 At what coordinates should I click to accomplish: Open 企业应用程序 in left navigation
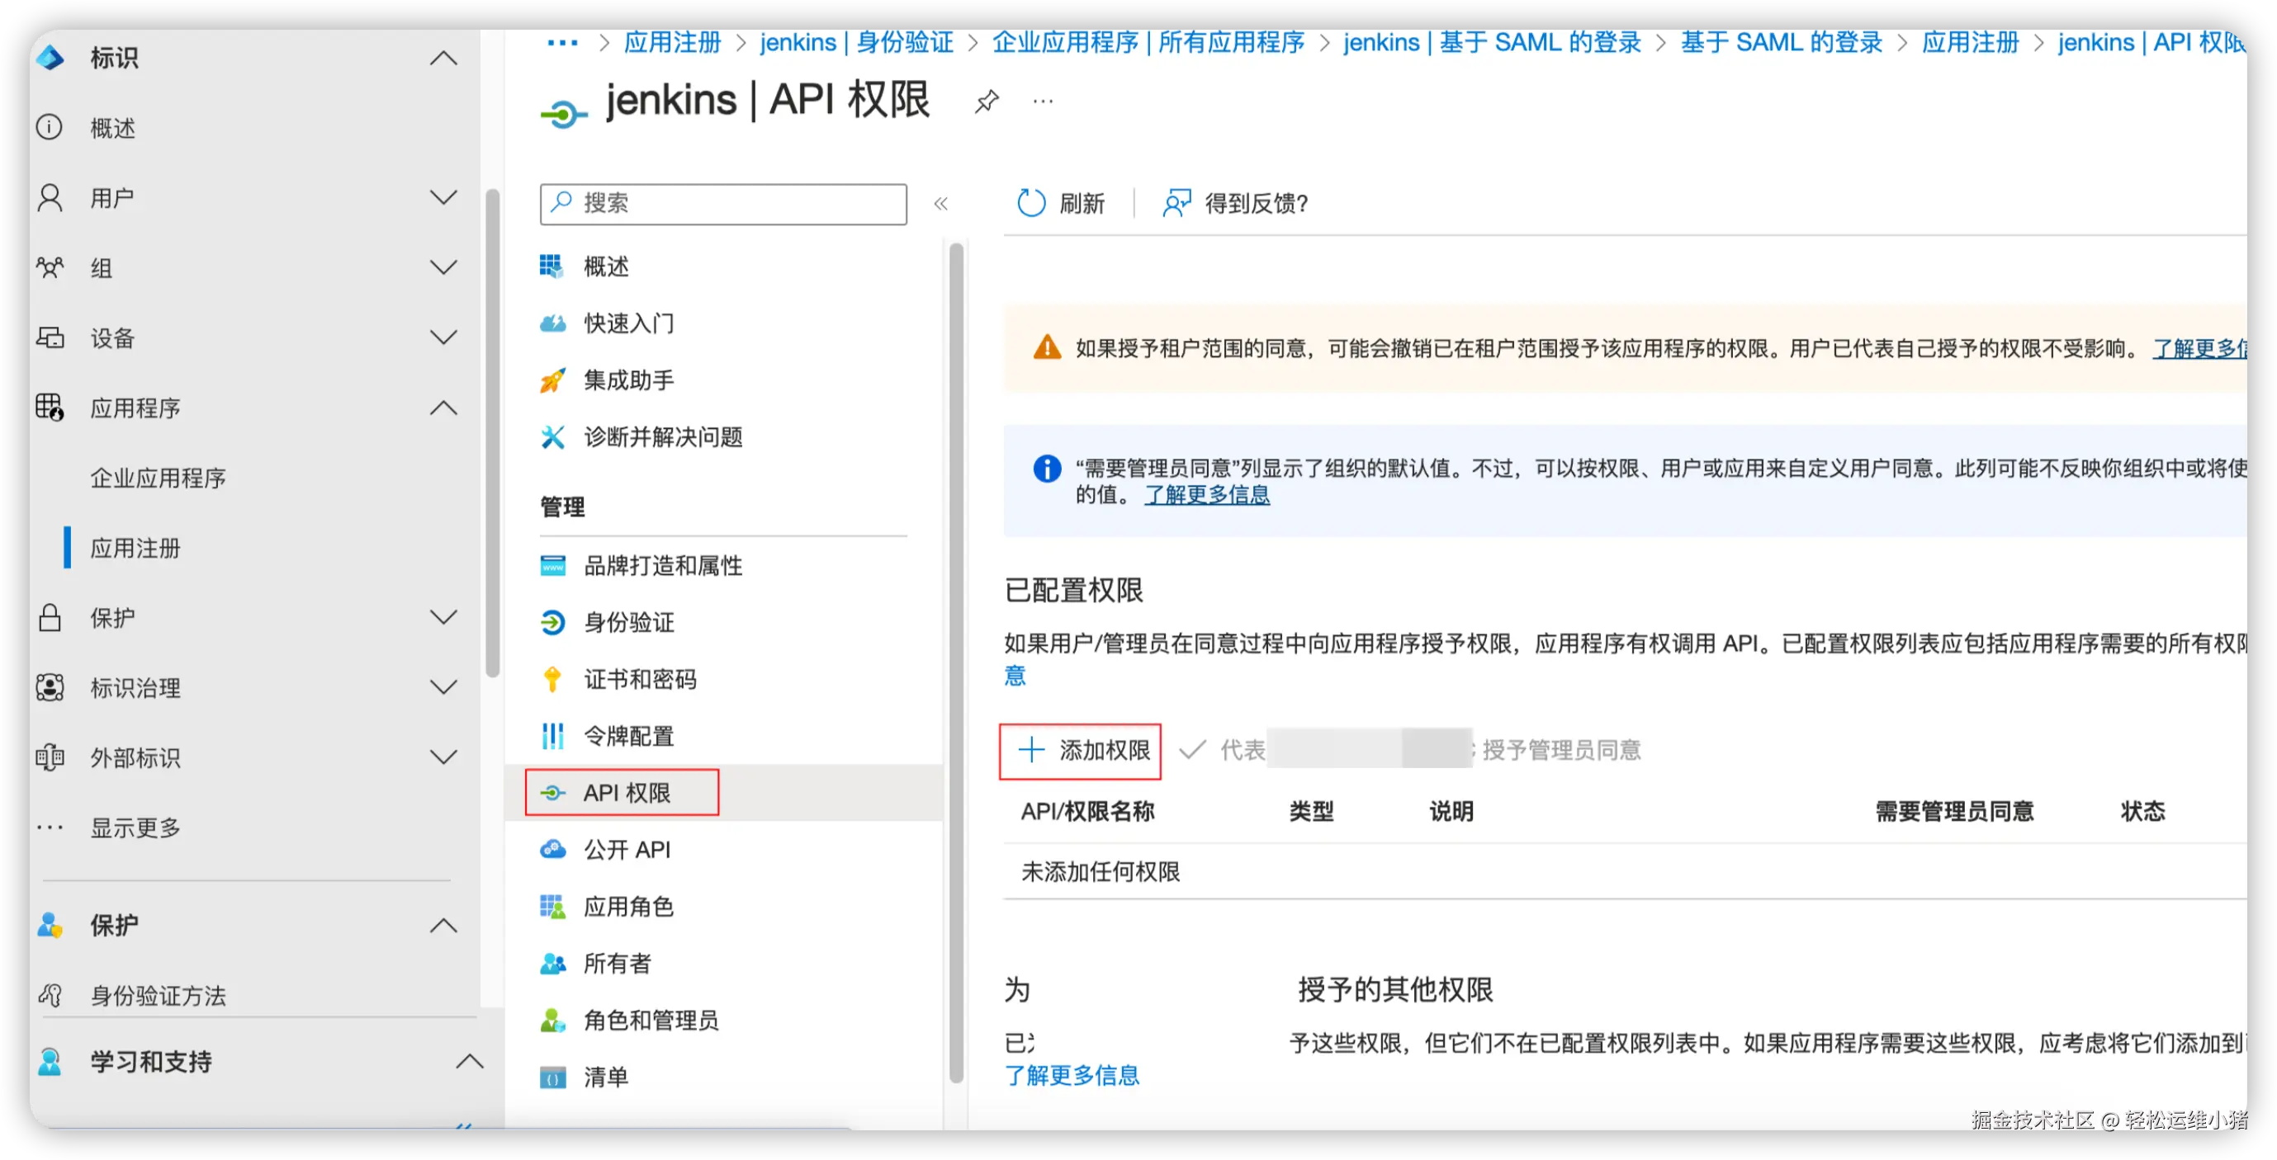(x=159, y=478)
